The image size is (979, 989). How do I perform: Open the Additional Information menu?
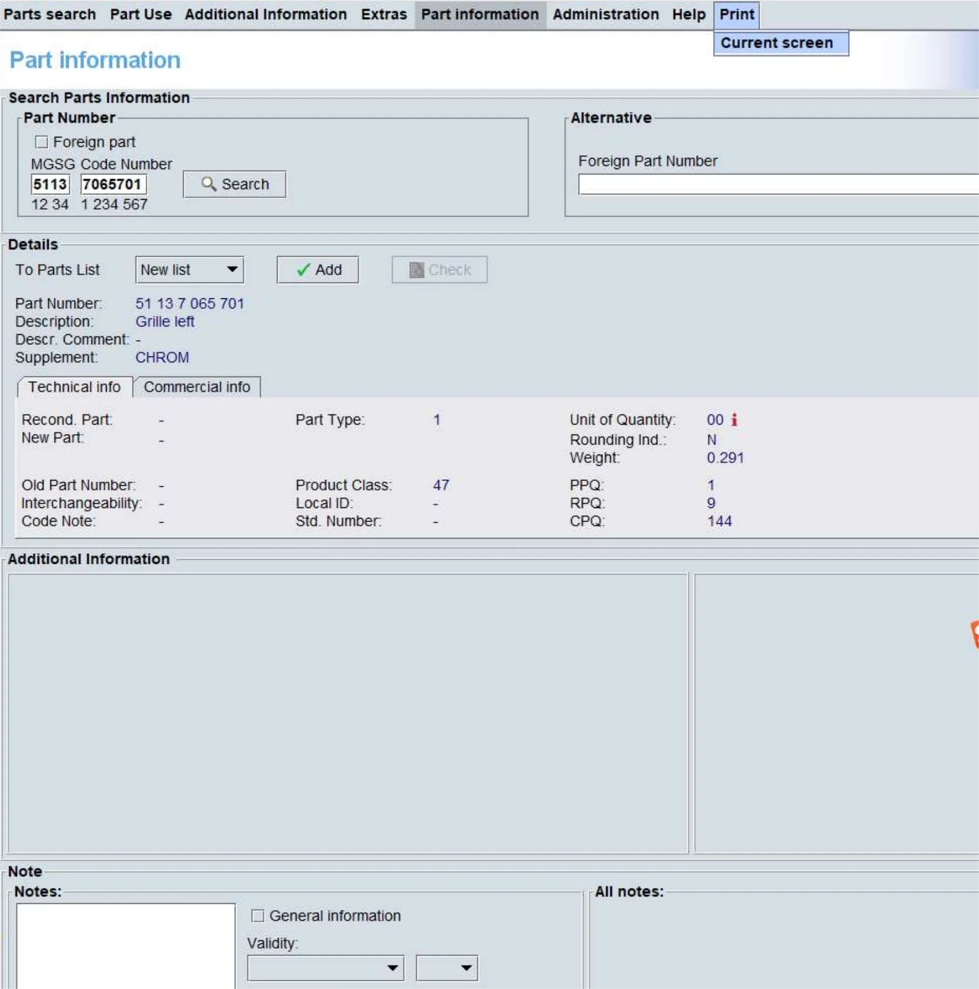click(266, 14)
